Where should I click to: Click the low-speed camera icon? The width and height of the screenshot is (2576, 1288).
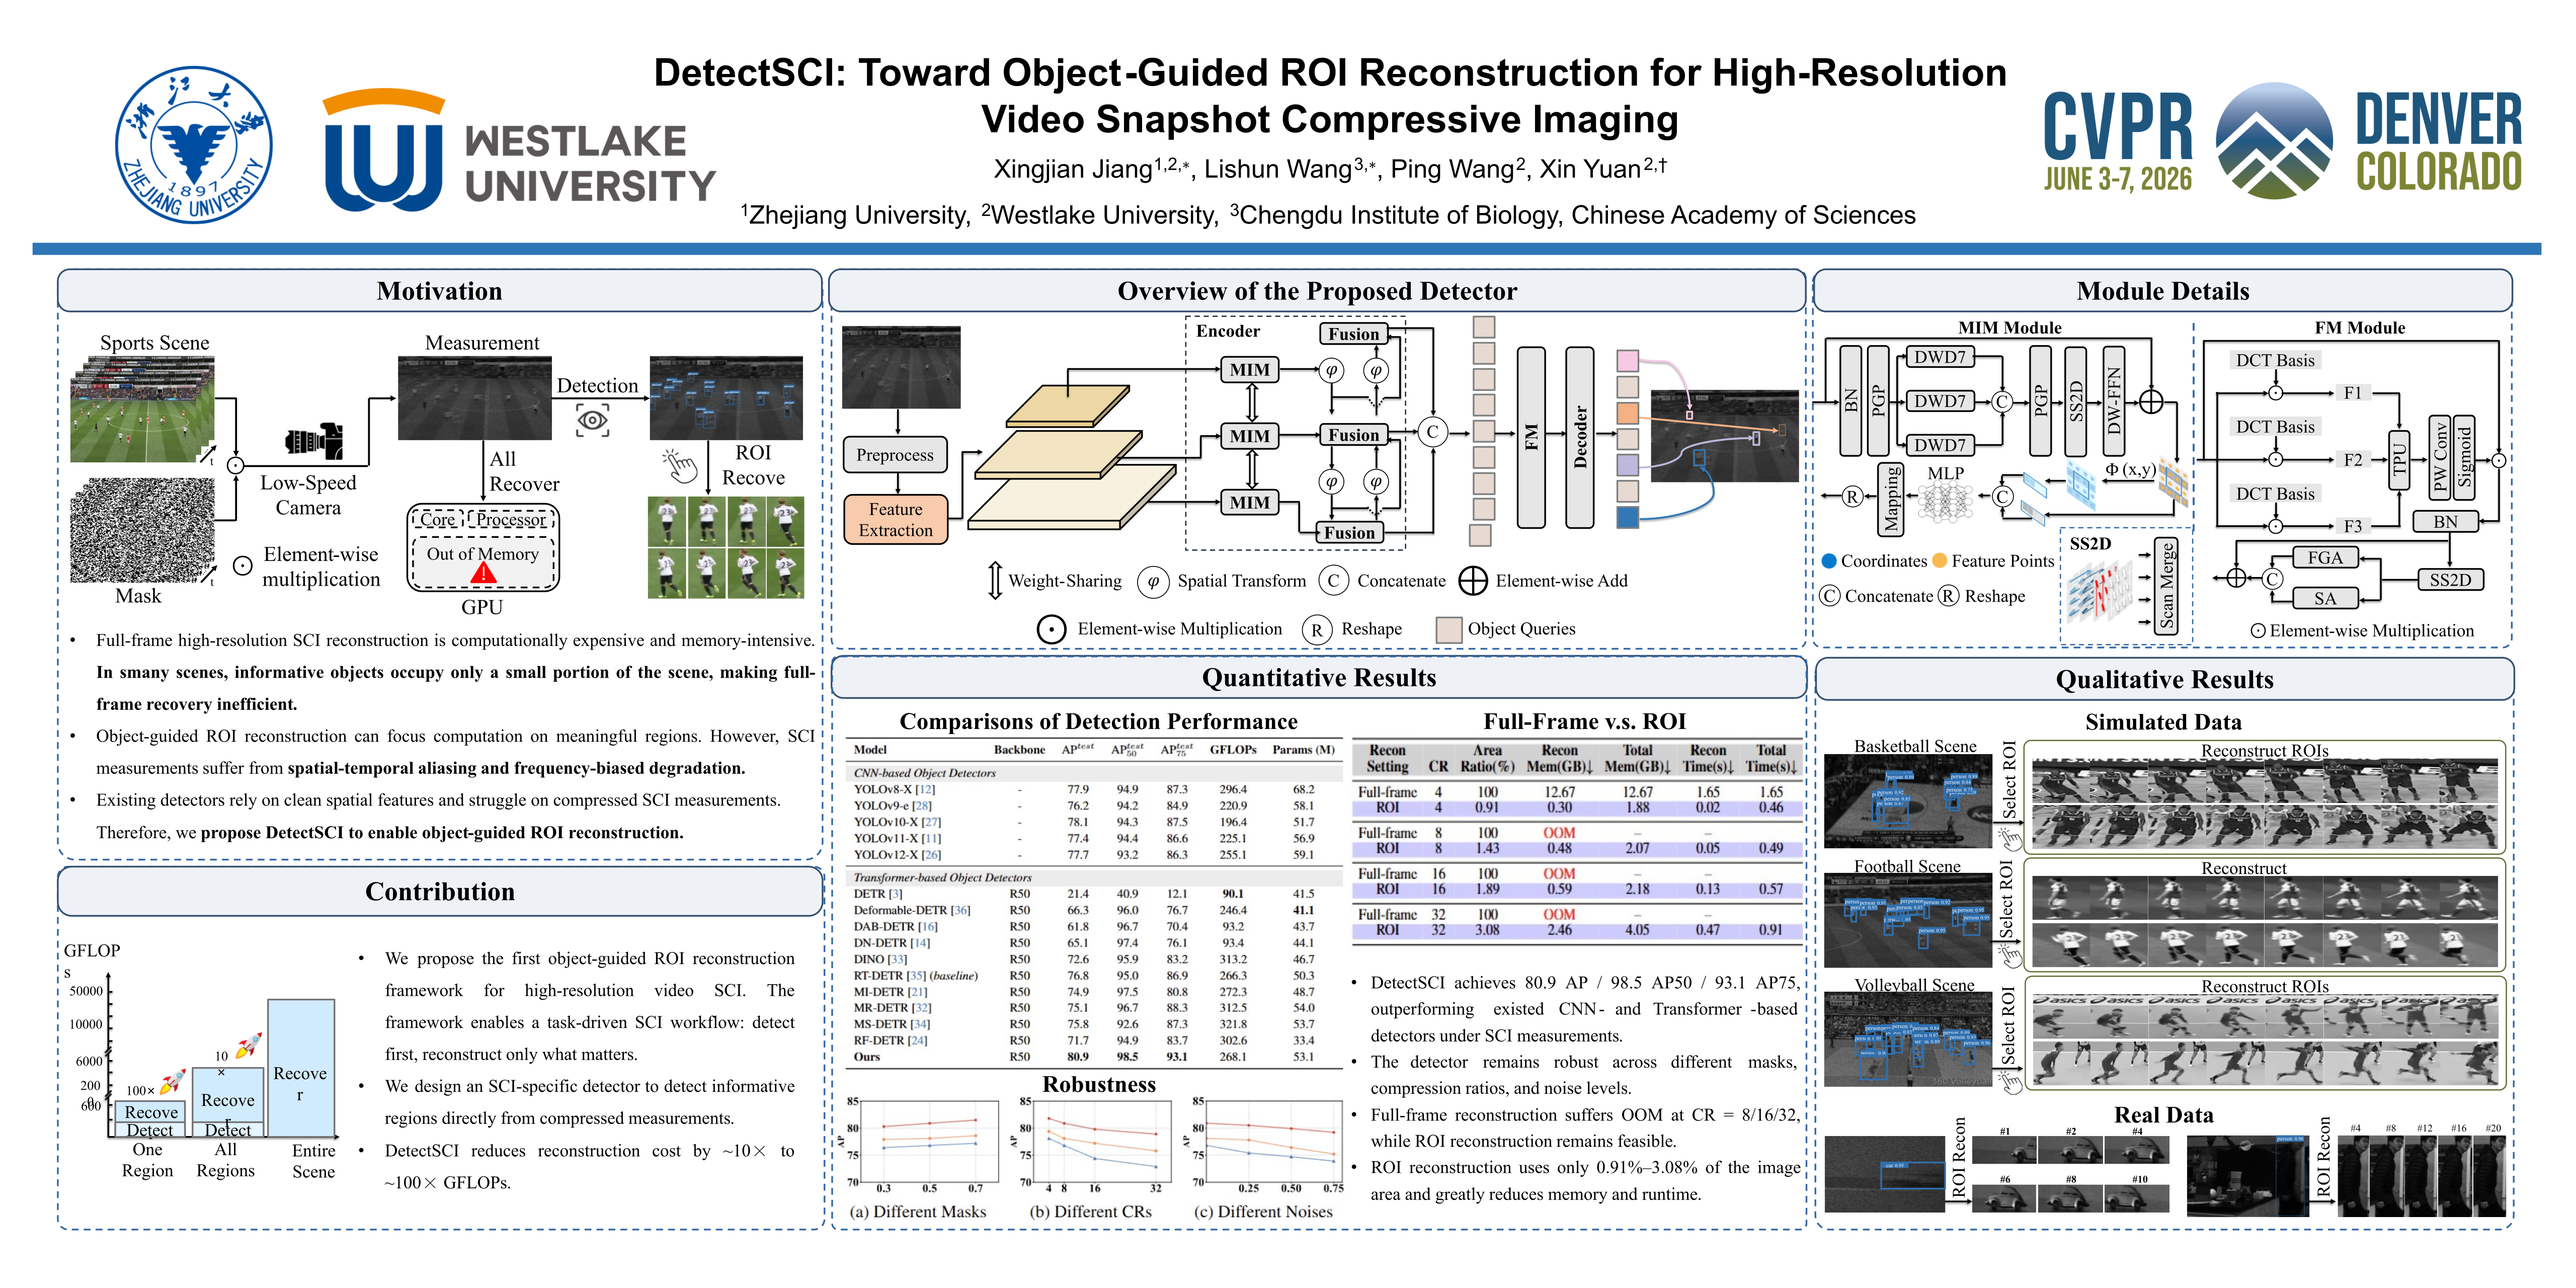(x=313, y=441)
